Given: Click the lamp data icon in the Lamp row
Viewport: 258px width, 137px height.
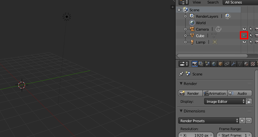Looking at the screenshot, I should [x=215, y=42].
